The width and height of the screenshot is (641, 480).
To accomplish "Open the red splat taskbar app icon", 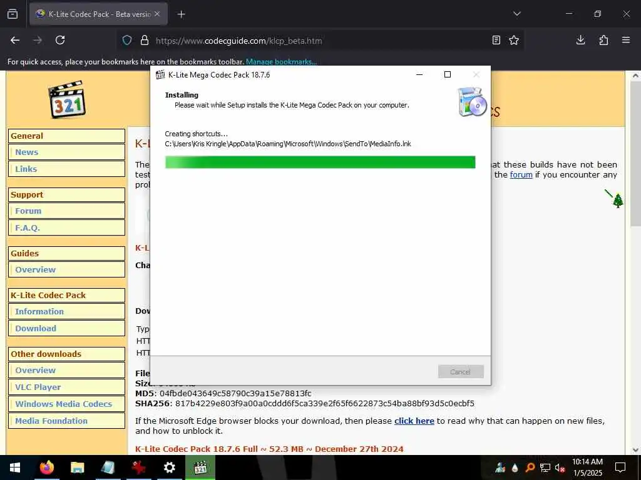I will coord(138,467).
